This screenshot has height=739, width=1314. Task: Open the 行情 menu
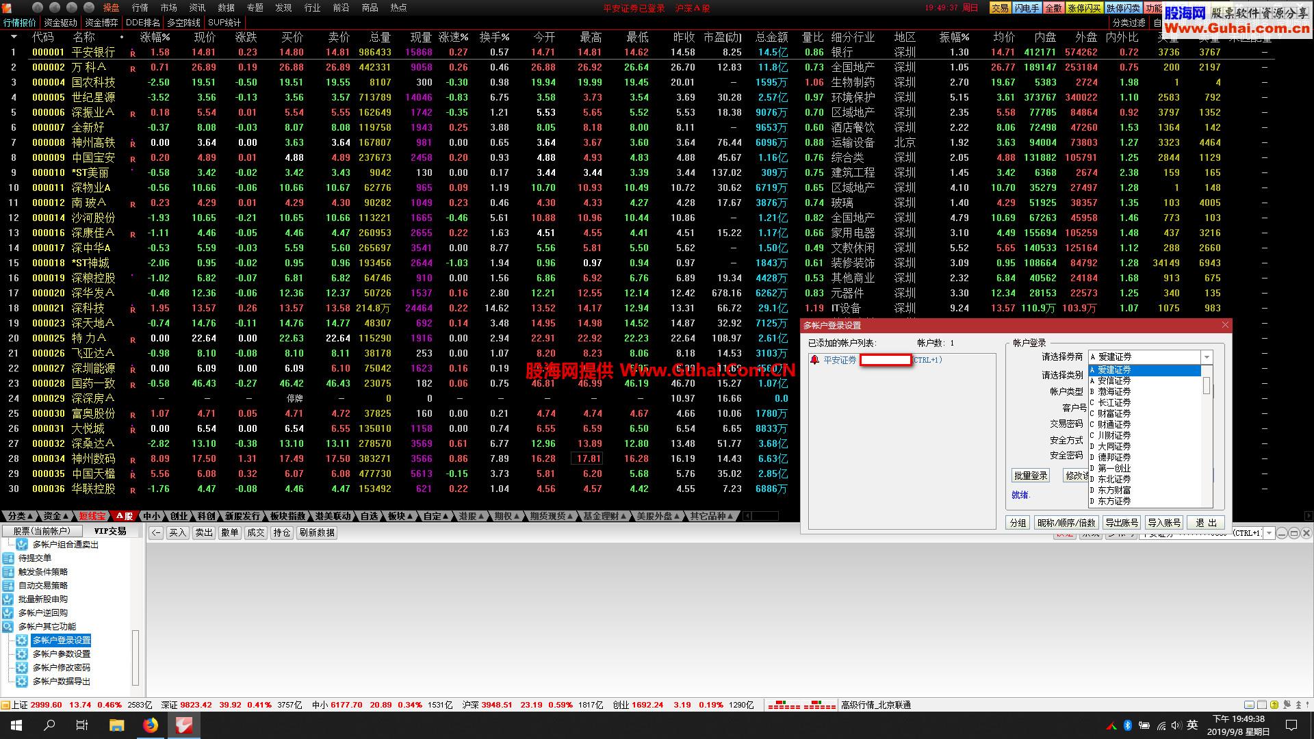140,8
